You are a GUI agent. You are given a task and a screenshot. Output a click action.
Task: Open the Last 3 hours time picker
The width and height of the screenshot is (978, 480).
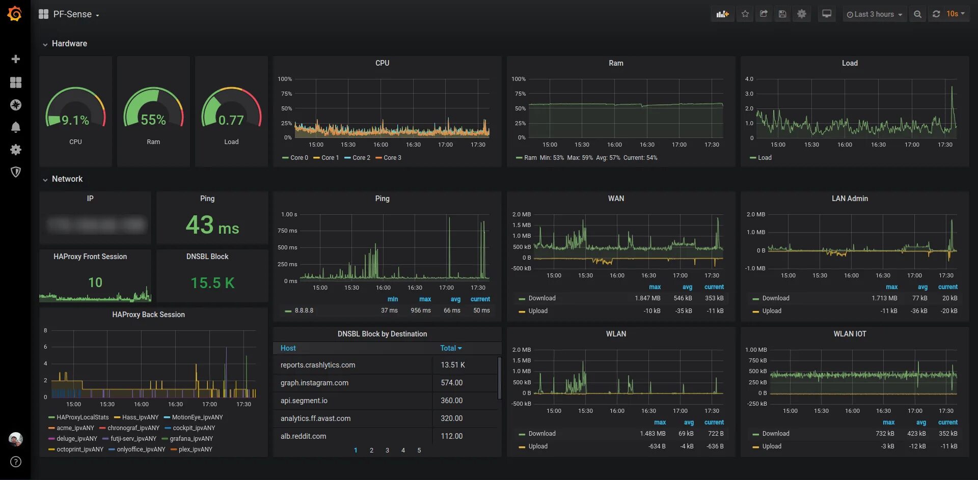click(x=874, y=14)
